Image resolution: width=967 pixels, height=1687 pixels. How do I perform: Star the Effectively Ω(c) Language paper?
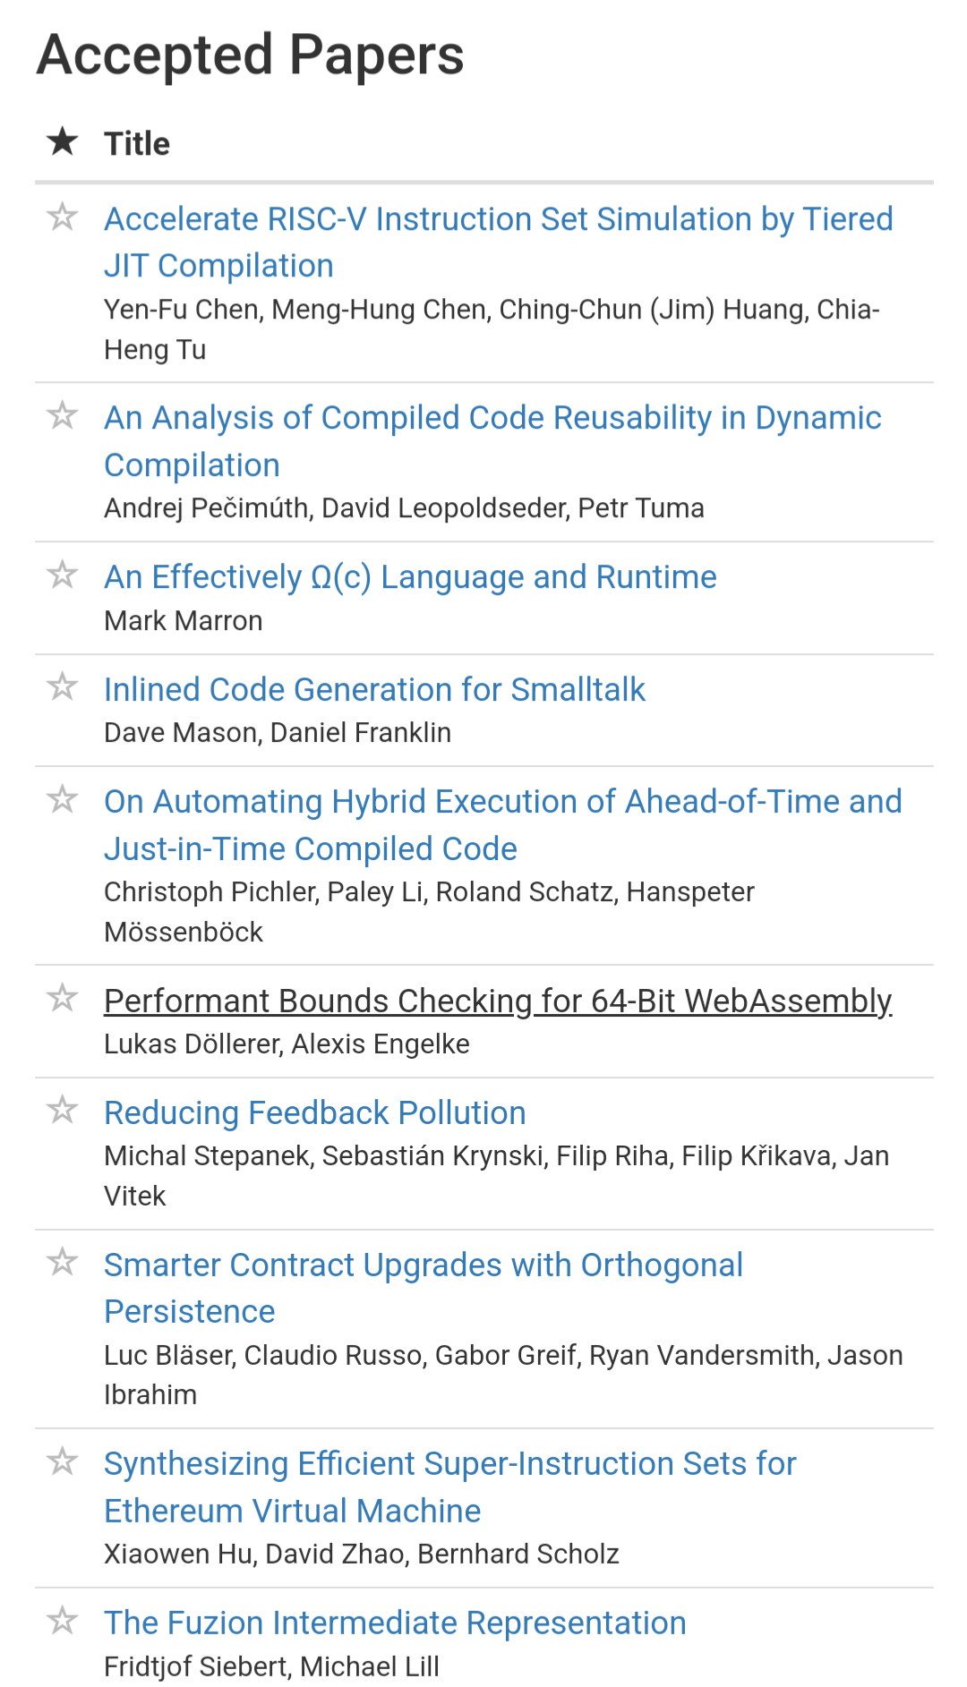62,575
